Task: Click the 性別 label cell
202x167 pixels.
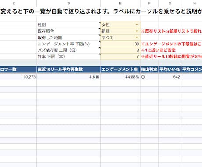Action: click(x=69, y=25)
